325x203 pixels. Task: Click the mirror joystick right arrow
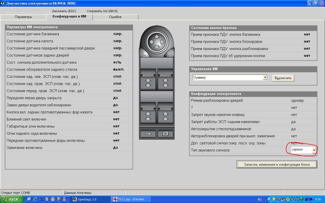(162, 42)
